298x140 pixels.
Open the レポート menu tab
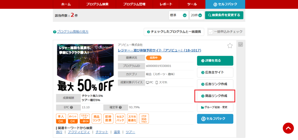(166, 4)
